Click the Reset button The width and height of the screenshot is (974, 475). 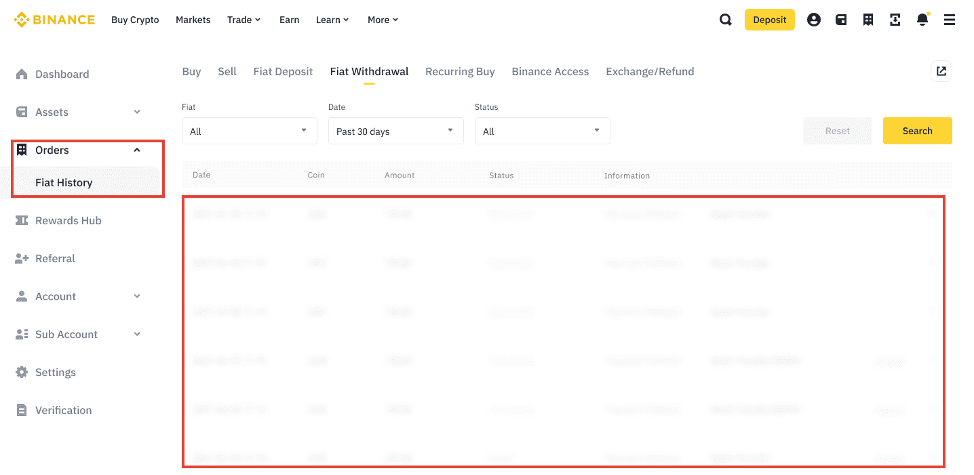pos(838,131)
